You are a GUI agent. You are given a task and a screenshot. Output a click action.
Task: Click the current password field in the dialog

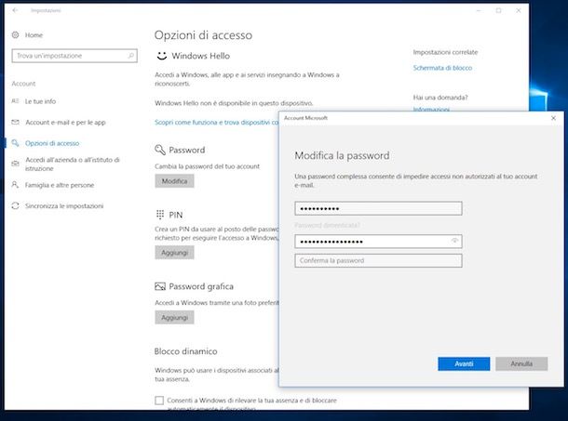click(378, 208)
